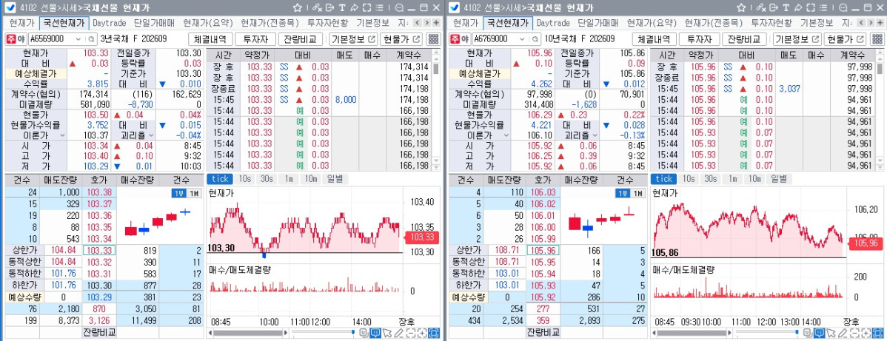The width and height of the screenshot is (887, 341).
Task: Add right 10년국채 window to favorites star
Action: point(742,8)
